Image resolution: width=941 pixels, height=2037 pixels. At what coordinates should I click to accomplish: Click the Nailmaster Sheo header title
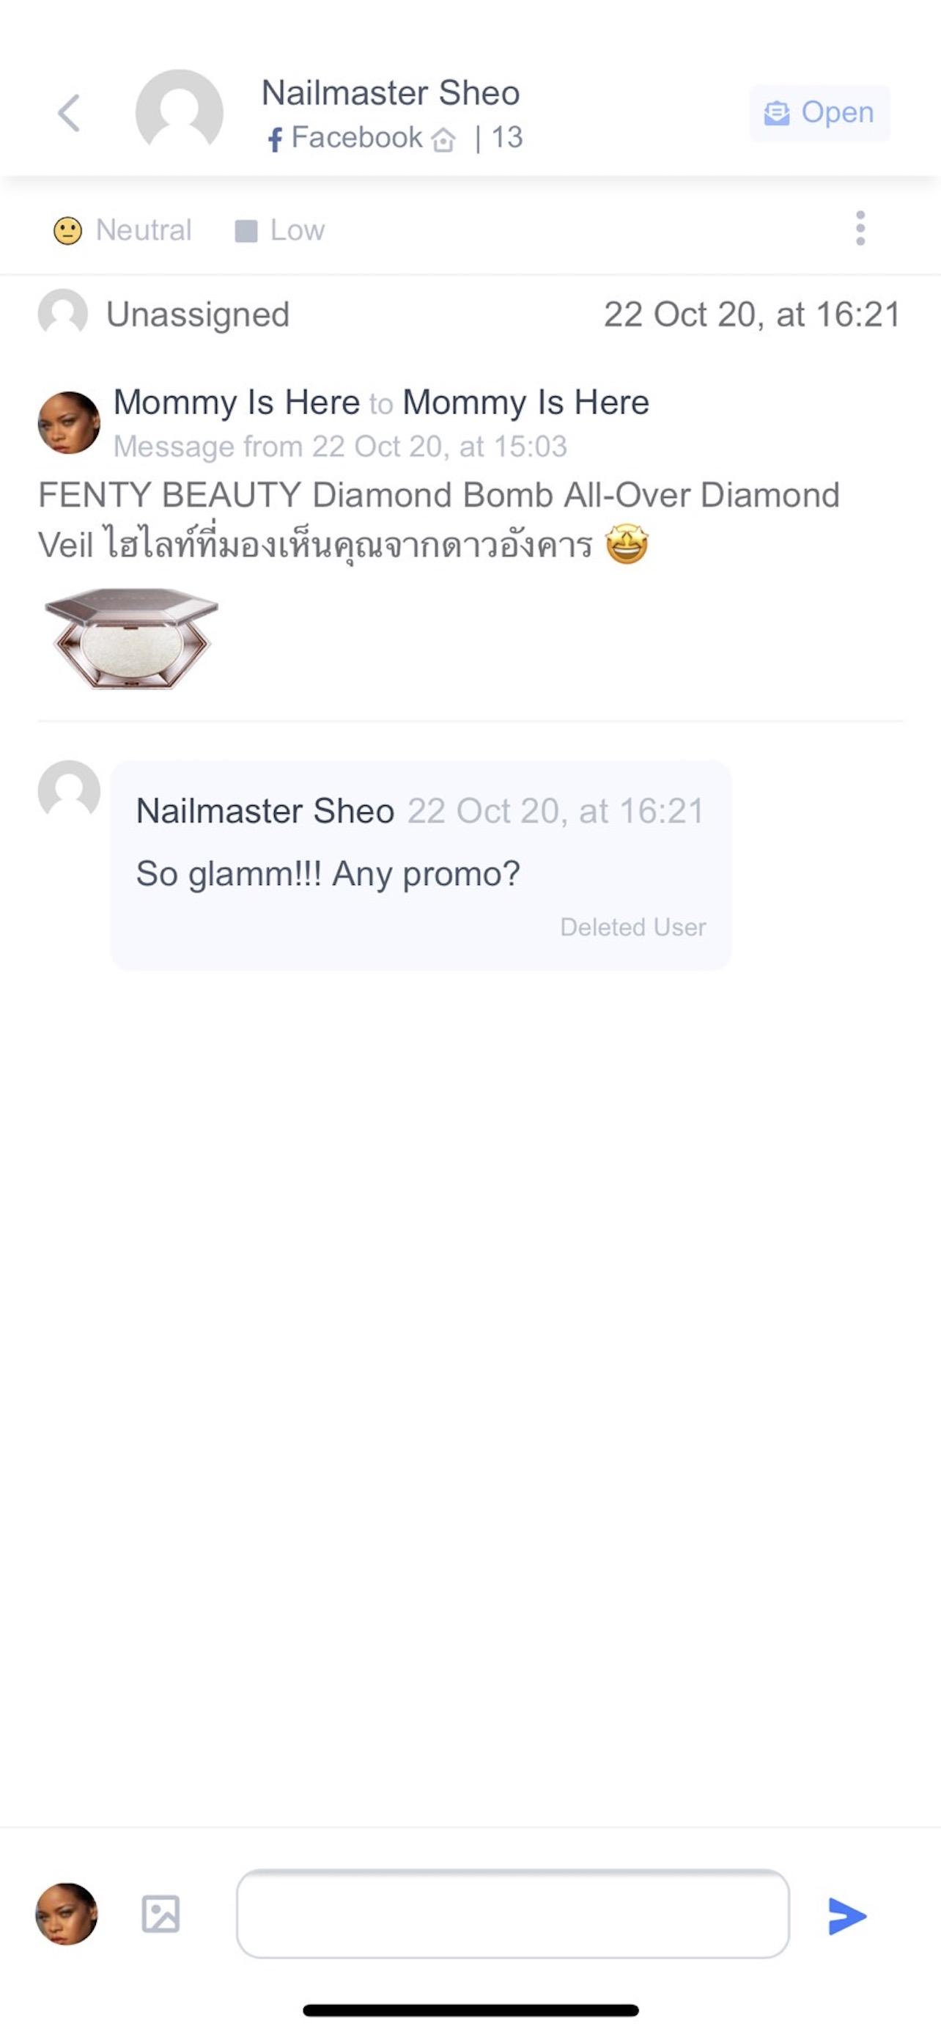(x=391, y=92)
